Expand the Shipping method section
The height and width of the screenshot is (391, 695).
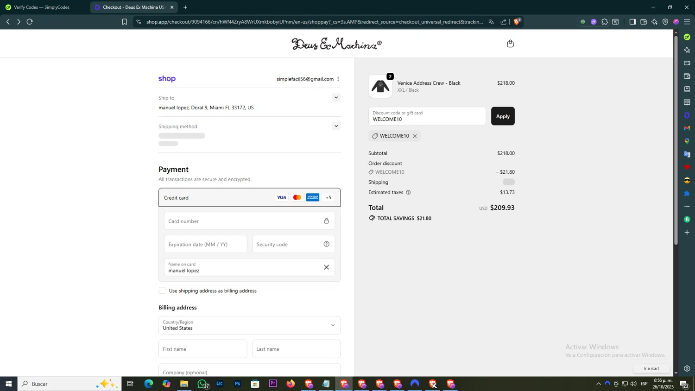point(336,126)
